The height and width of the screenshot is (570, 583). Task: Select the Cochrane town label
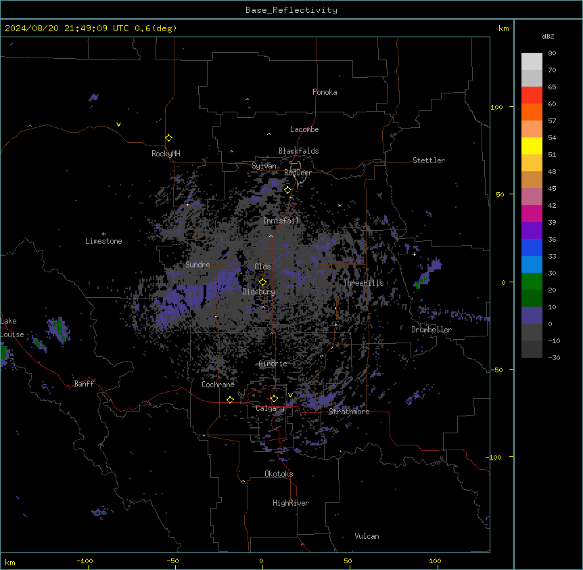tap(218, 385)
